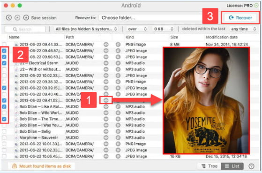262x173 pixels.
Task: Click the Recover button
Action: coord(240,18)
